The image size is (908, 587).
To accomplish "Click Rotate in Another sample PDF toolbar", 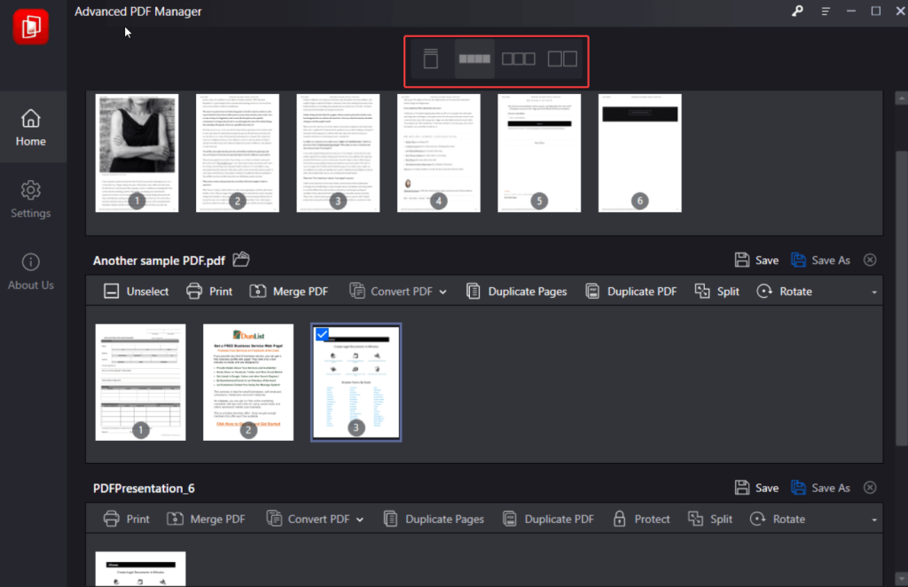I will click(x=784, y=291).
